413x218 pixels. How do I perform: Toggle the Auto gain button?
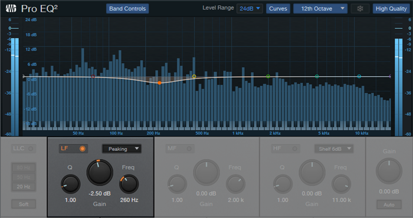[389, 204]
